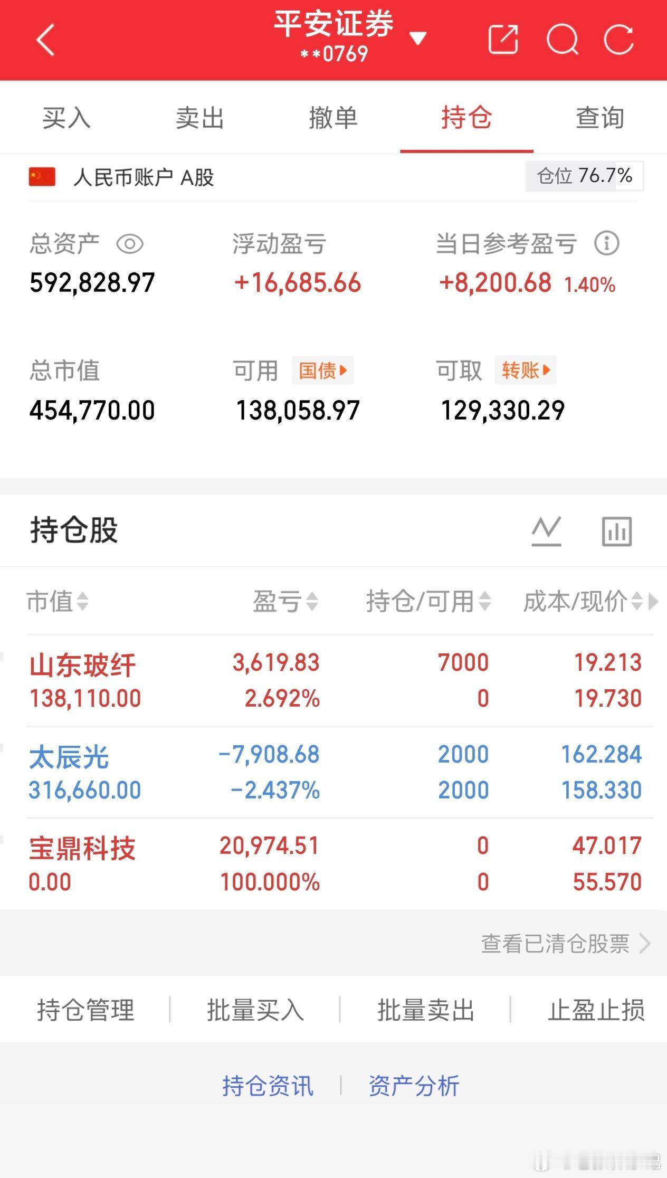The image size is (667, 1178).
Task: Tap 山东玻纤 cost price 19.213
Action: pyautogui.click(x=608, y=662)
